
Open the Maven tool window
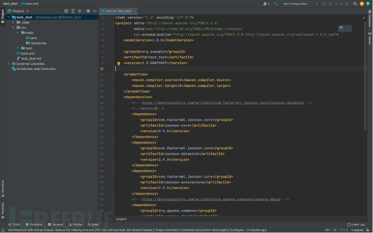point(370,39)
